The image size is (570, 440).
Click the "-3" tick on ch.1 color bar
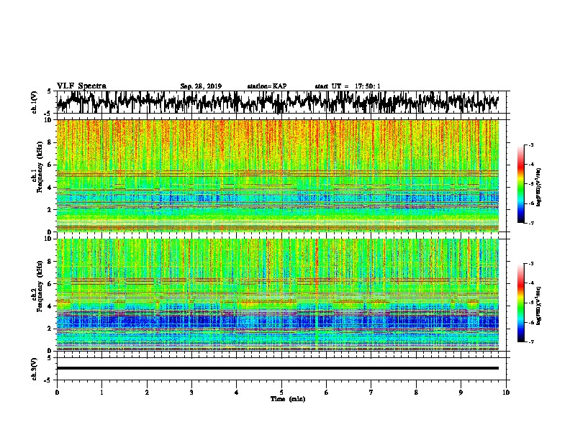pyautogui.click(x=531, y=145)
